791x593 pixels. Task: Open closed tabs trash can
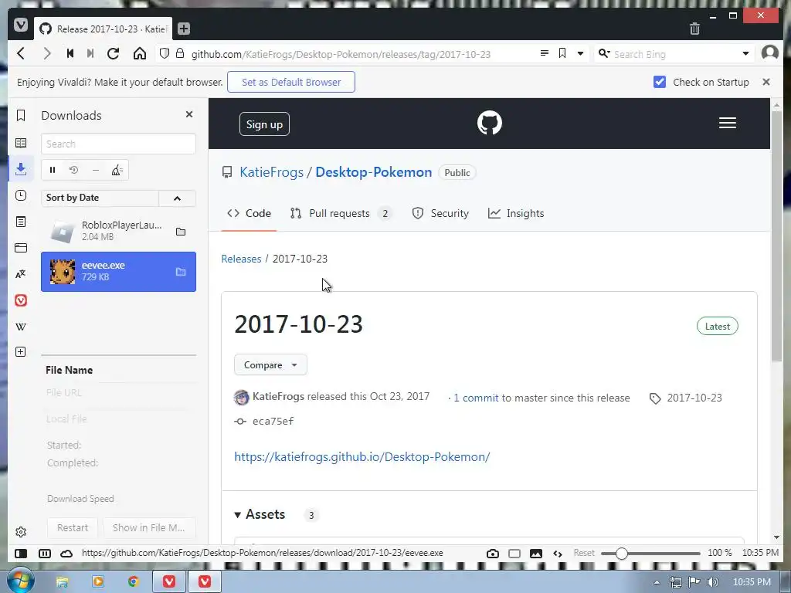coord(694,29)
